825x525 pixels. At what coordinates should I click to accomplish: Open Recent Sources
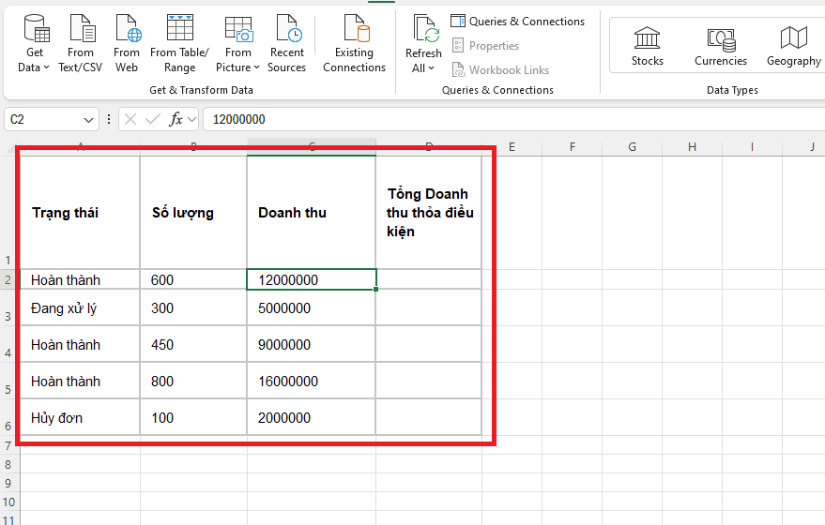(287, 43)
